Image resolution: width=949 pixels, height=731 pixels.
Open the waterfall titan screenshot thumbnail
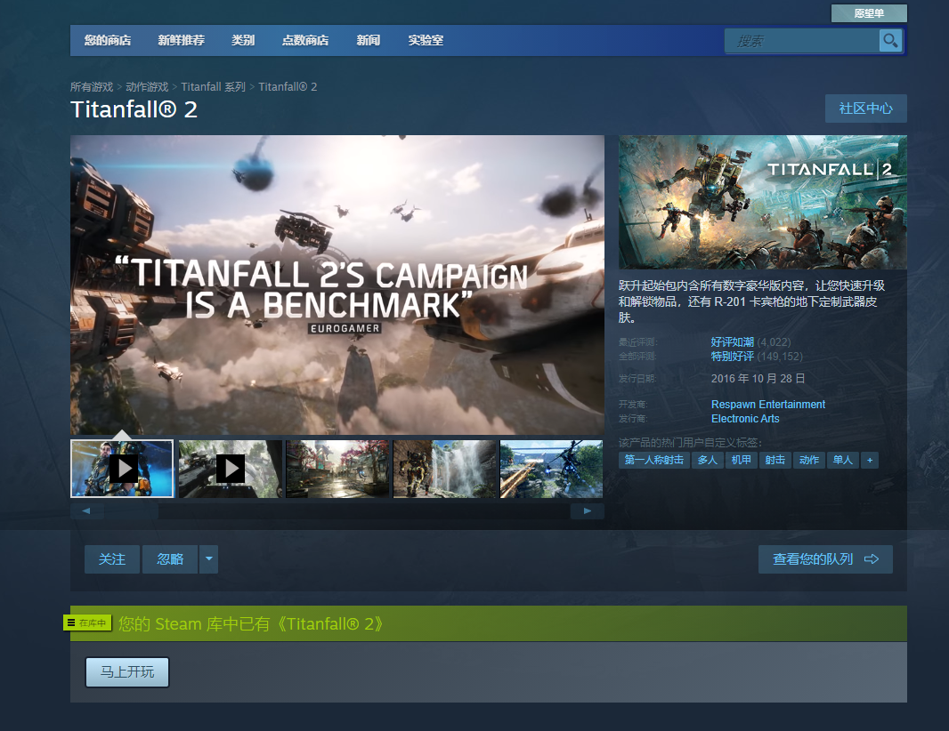pyautogui.click(x=444, y=469)
